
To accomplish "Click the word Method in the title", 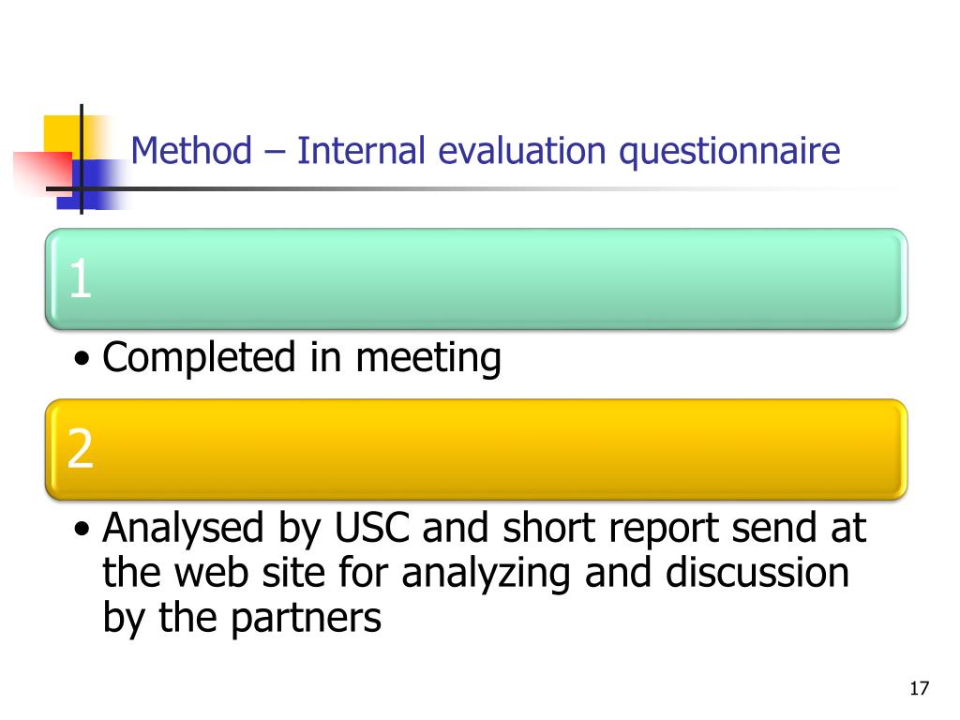I will [191, 150].
